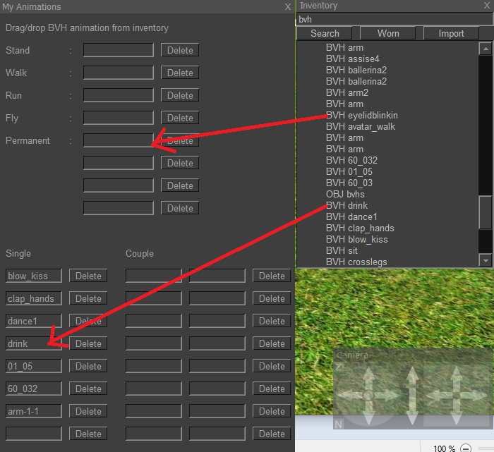Delete the 60_032 single animation
This screenshot has width=494, height=452.
click(88, 389)
